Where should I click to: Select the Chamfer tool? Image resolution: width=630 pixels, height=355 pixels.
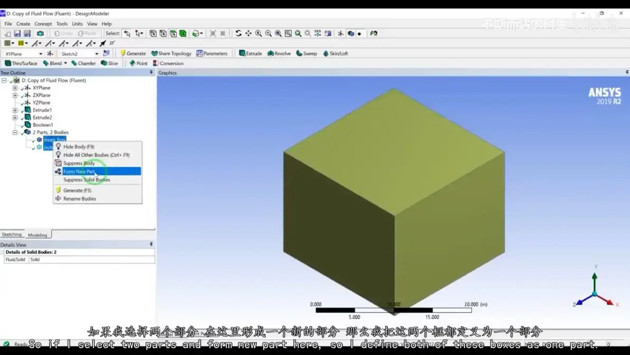click(83, 63)
